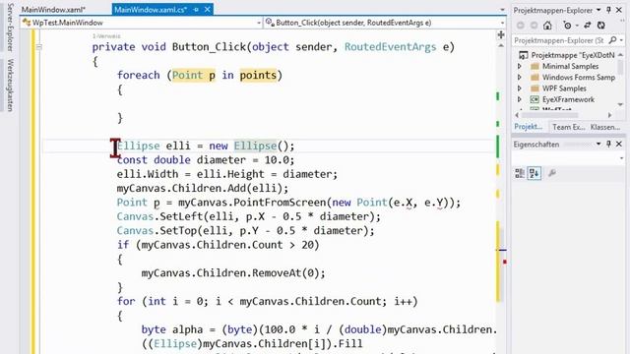
Task: Close the Eigenschaften panel
Action: (619, 144)
